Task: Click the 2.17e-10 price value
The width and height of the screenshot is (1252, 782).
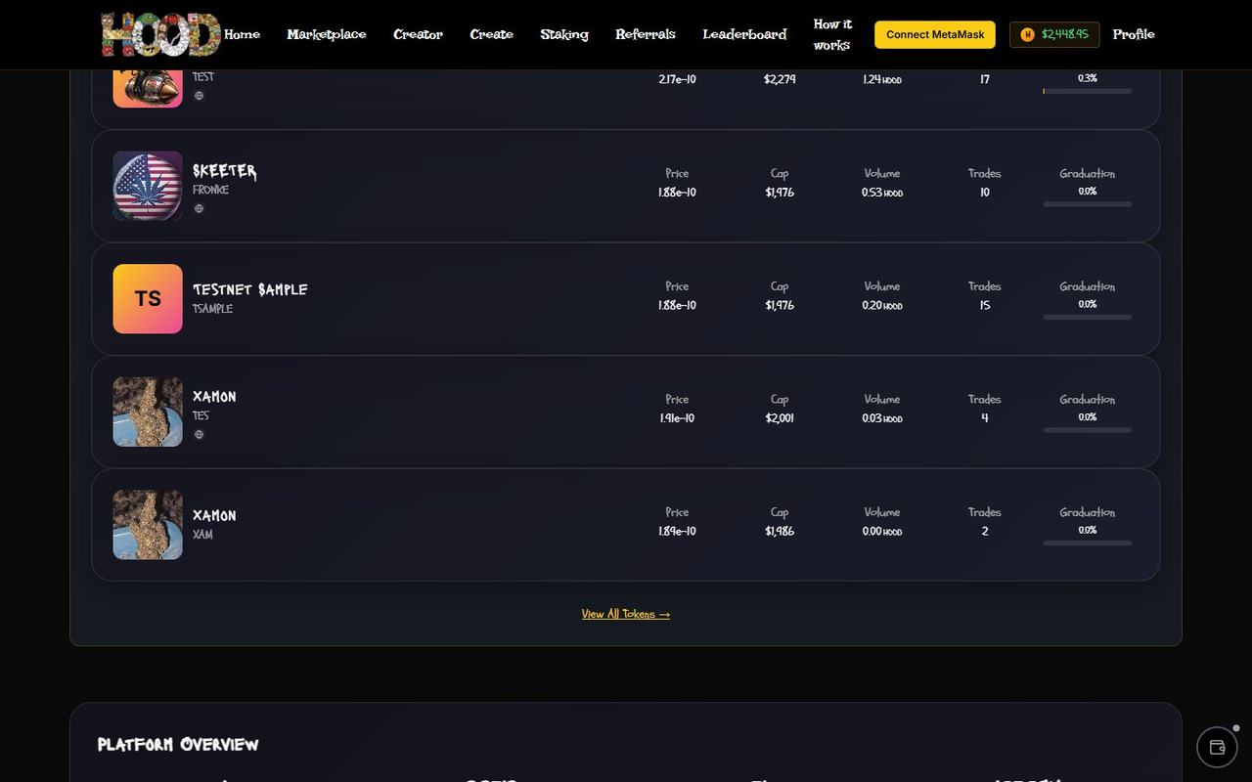Action: pos(677,79)
